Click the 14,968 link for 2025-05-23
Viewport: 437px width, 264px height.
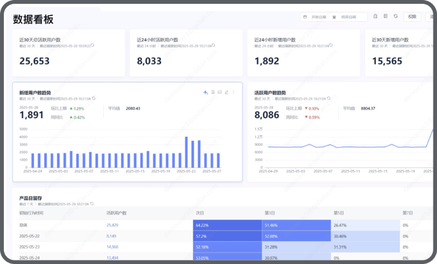113,247
